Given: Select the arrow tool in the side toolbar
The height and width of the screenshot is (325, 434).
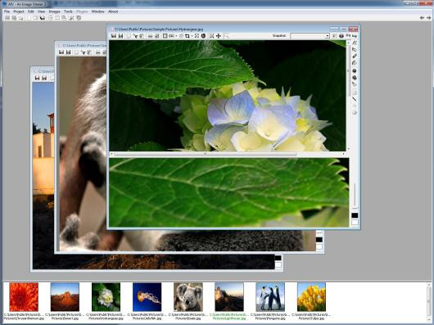Looking at the screenshot, I should (355, 50).
